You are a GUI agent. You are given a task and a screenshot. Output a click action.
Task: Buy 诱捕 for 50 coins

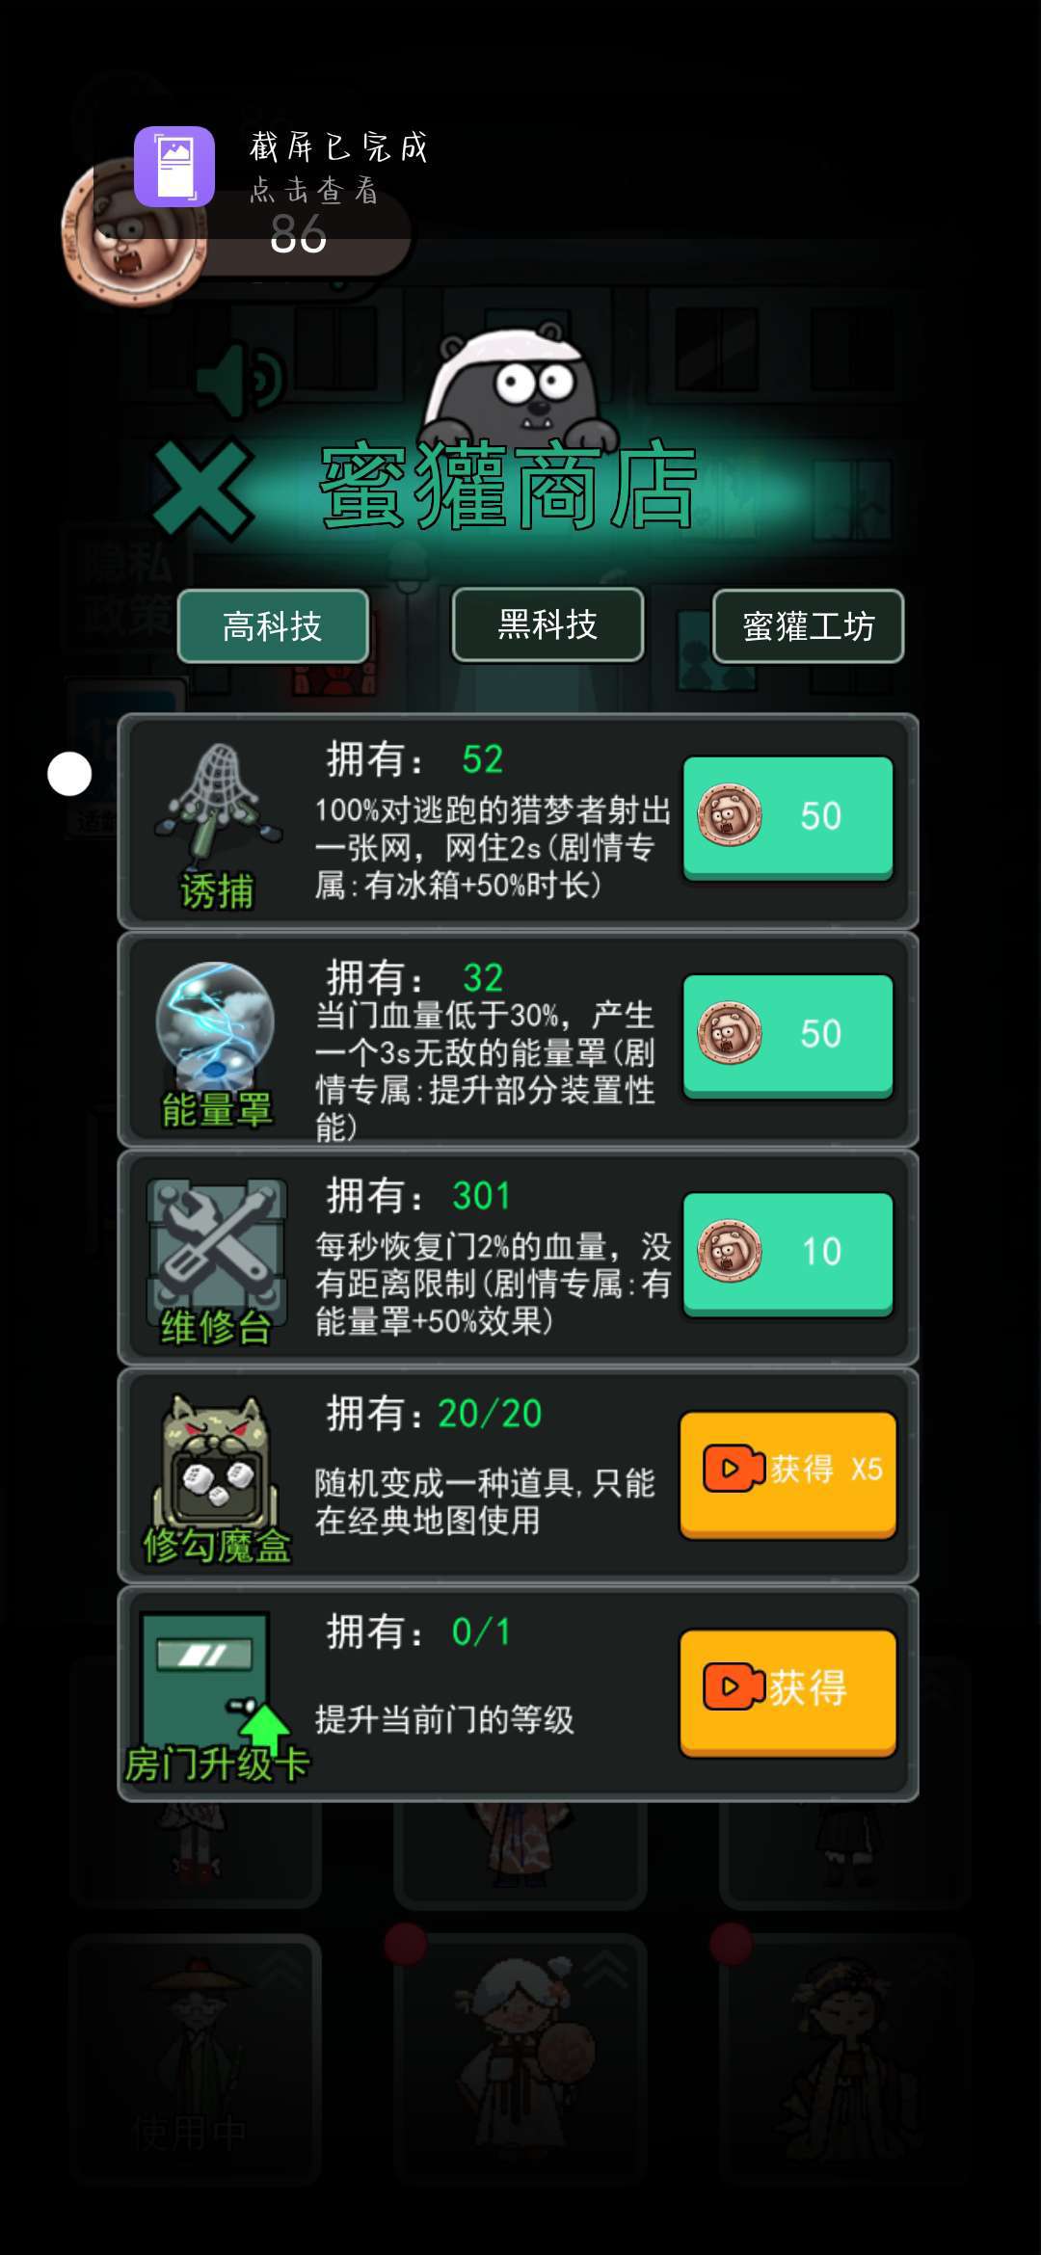(x=788, y=817)
